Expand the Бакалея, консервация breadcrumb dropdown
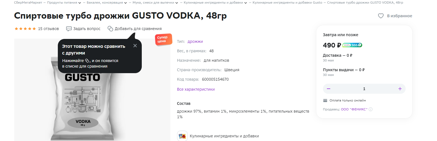 (x=125, y=3)
